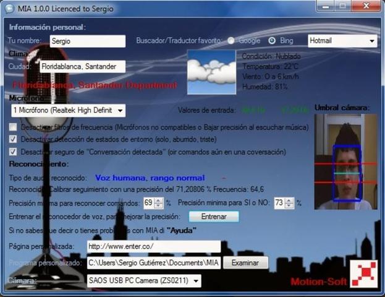This screenshot has height=297, width=385.
Task: Increase SI o NO precision 73 spinner
Action: 289,200
